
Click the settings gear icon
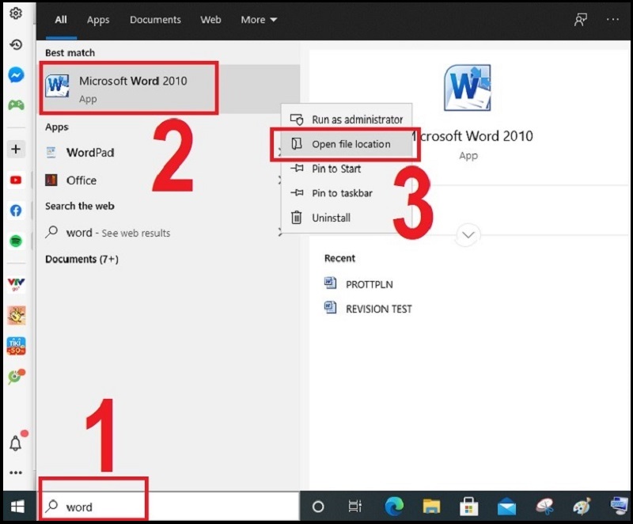[x=16, y=13]
